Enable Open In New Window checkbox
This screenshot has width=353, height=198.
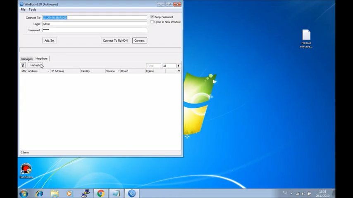[152, 22]
